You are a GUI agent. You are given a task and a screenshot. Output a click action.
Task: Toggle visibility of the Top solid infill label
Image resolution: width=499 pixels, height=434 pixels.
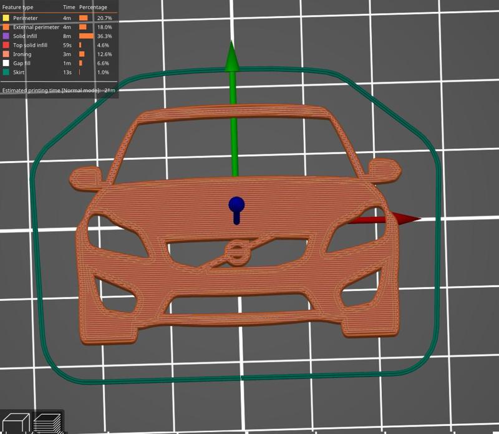coord(30,45)
